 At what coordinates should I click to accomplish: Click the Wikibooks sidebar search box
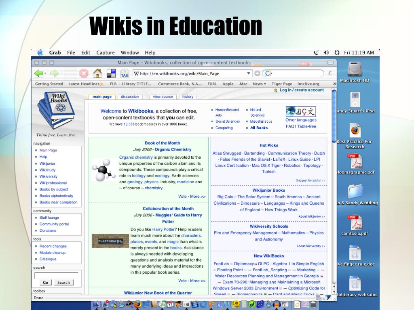tap(56, 275)
